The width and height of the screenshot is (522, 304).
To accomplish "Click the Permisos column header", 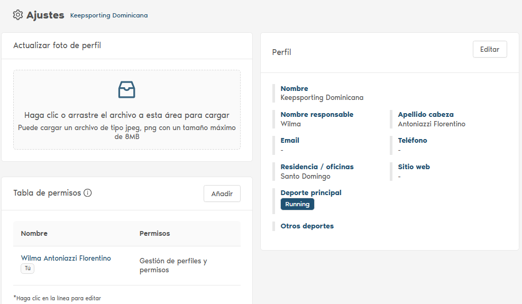I will coord(154,233).
